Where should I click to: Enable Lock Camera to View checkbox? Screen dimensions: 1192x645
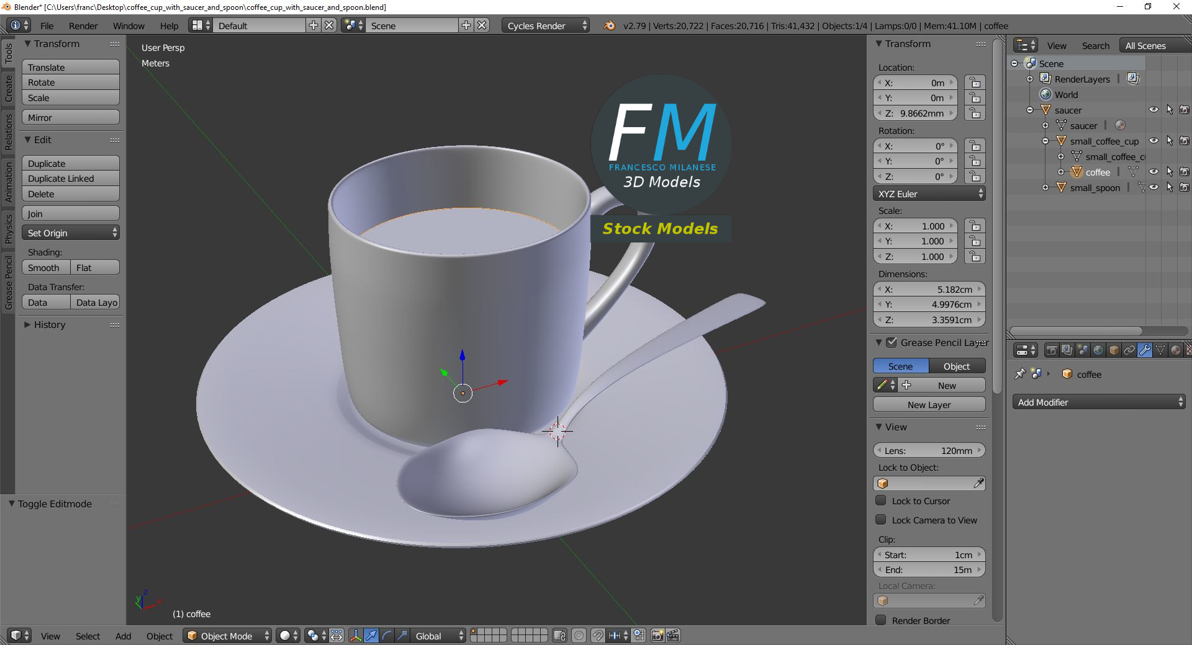(x=880, y=520)
